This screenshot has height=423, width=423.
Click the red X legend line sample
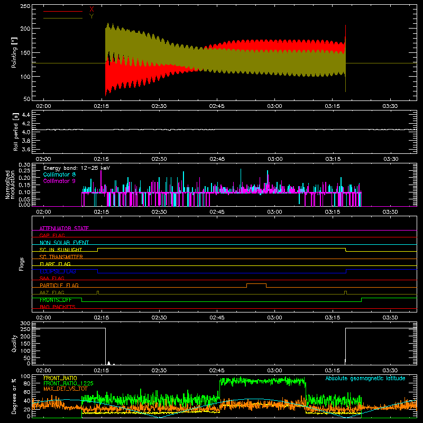63,11
